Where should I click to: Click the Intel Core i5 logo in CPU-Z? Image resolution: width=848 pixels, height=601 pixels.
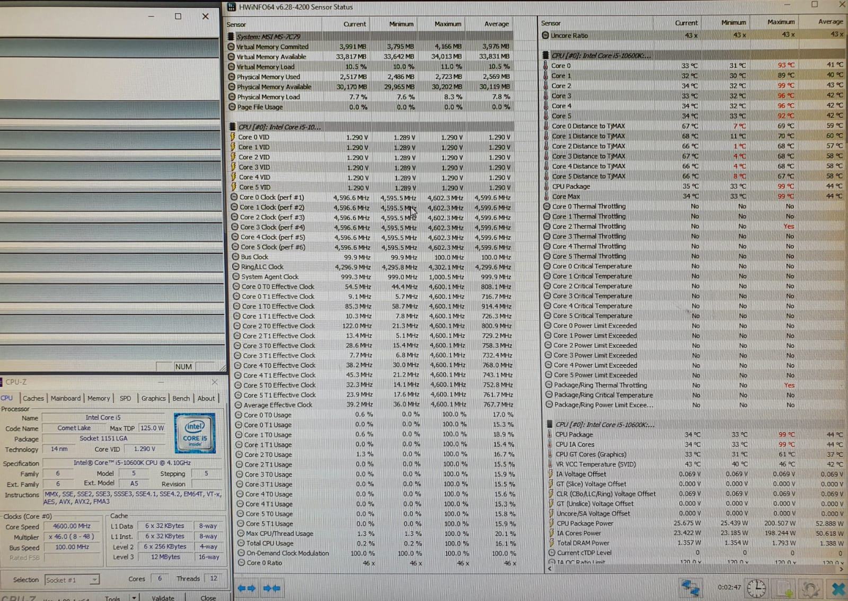[195, 433]
